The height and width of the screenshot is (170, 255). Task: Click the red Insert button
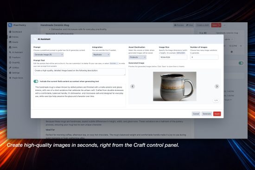click(x=217, y=114)
